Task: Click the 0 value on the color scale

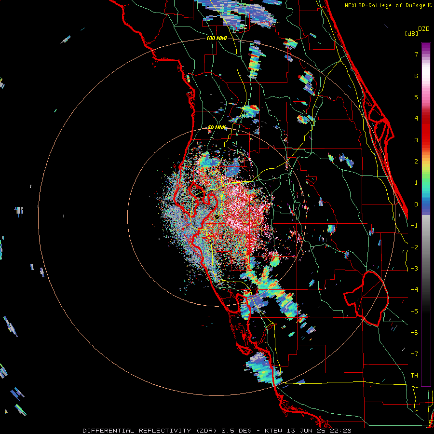Action: coord(416,204)
